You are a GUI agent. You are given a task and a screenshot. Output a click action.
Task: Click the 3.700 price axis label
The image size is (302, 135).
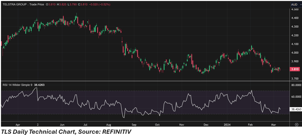(294, 79)
